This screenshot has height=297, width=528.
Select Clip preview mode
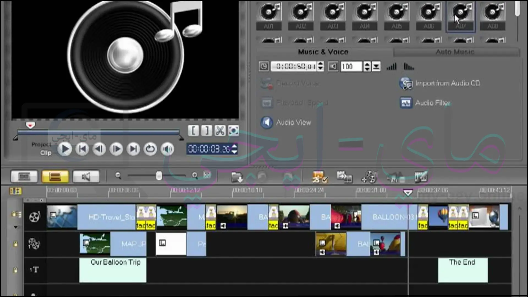(x=46, y=153)
